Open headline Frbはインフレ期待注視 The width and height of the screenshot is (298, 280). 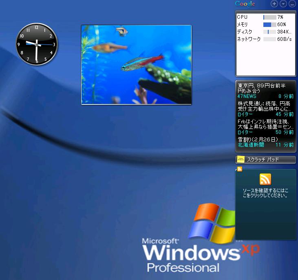pyautogui.click(x=265, y=124)
